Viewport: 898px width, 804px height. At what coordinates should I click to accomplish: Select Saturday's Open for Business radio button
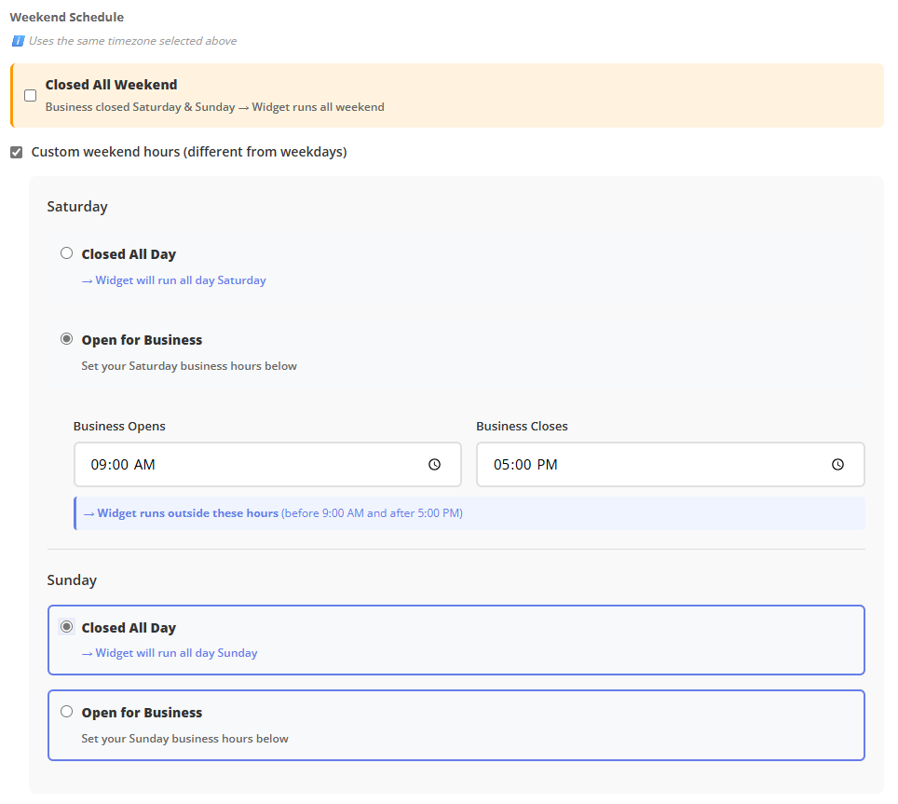[x=66, y=339]
